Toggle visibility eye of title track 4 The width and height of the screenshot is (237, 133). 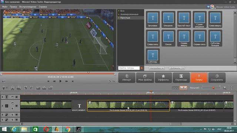coord(17,97)
